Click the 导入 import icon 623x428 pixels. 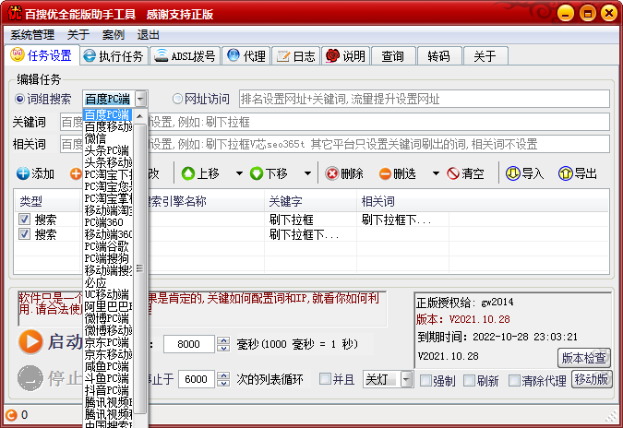pyautogui.click(x=512, y=173)
